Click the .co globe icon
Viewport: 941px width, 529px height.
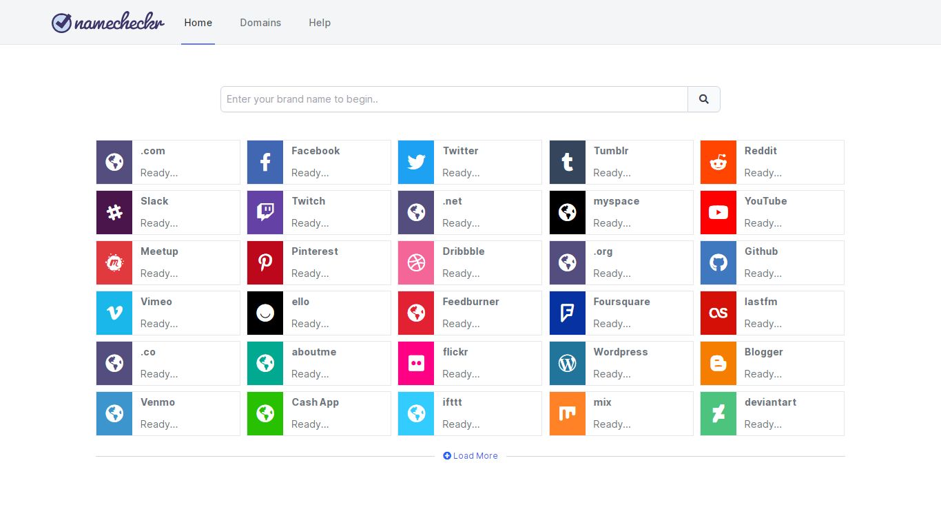tap(114, 364)
